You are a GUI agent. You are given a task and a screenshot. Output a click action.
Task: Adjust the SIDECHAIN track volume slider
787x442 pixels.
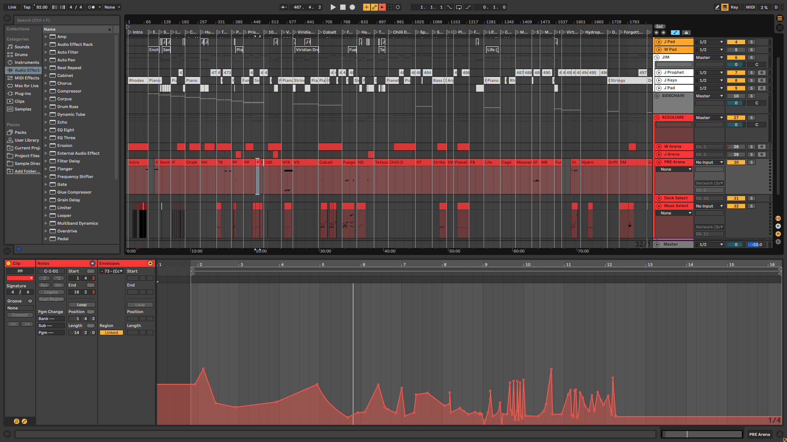pos(736,103)
